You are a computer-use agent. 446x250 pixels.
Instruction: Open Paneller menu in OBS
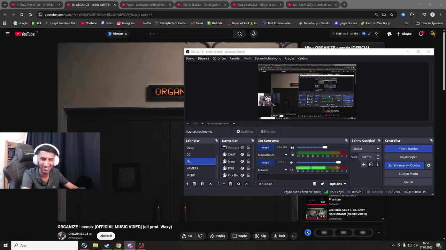(x=235, y=58)
